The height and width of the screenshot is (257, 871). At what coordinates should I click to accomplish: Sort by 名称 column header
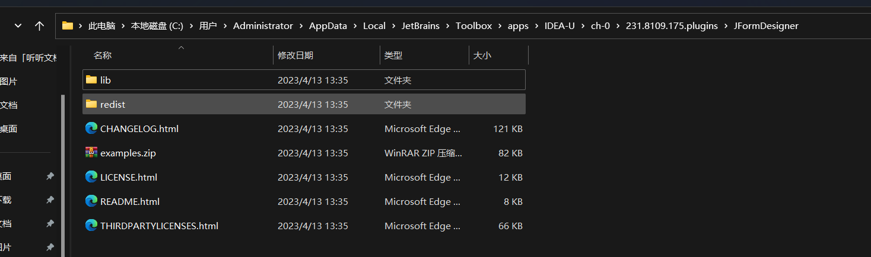pyautogui.click(x=103, y=55)
